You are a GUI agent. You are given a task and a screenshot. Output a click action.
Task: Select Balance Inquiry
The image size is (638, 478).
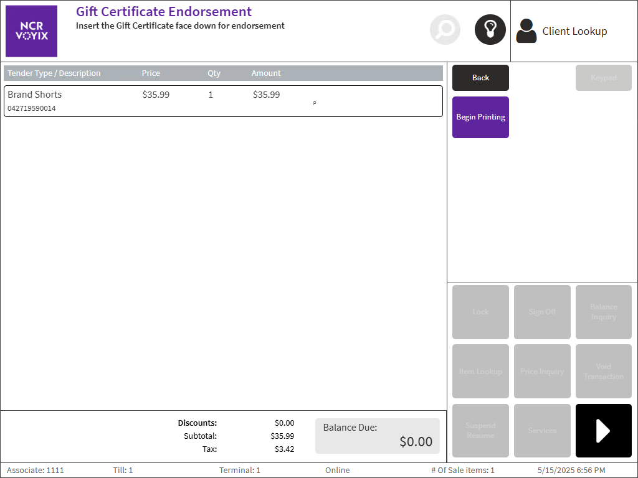point(603,312)
